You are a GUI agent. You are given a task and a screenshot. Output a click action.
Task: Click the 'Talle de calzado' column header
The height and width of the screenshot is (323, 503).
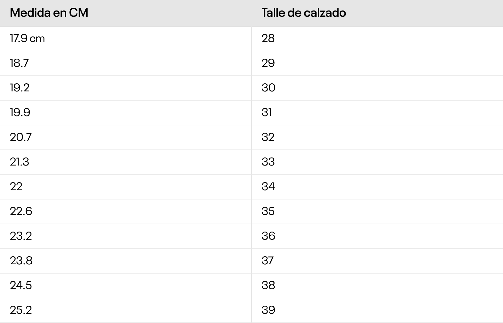point(304,13)
